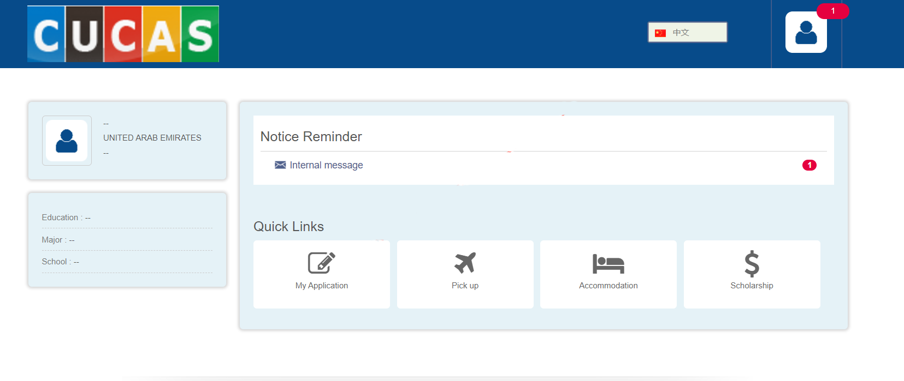Viewport: 904px width, 381px height.
Task: Open the My Application quick link label
Action: (321, 286)
